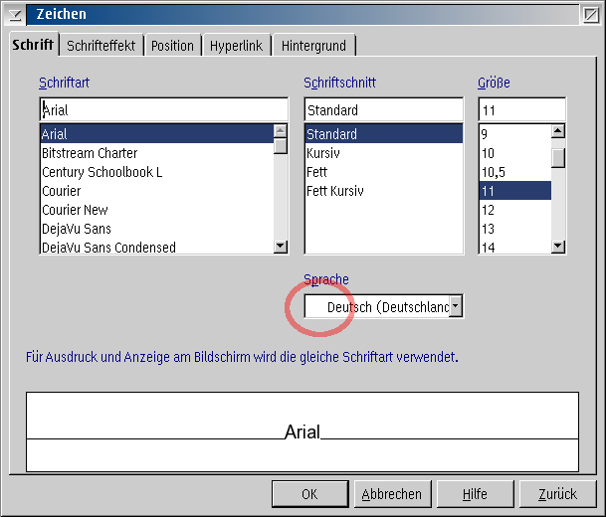
Task: Pick Fett Kursiv font style
Action: (x=384, y=191)
